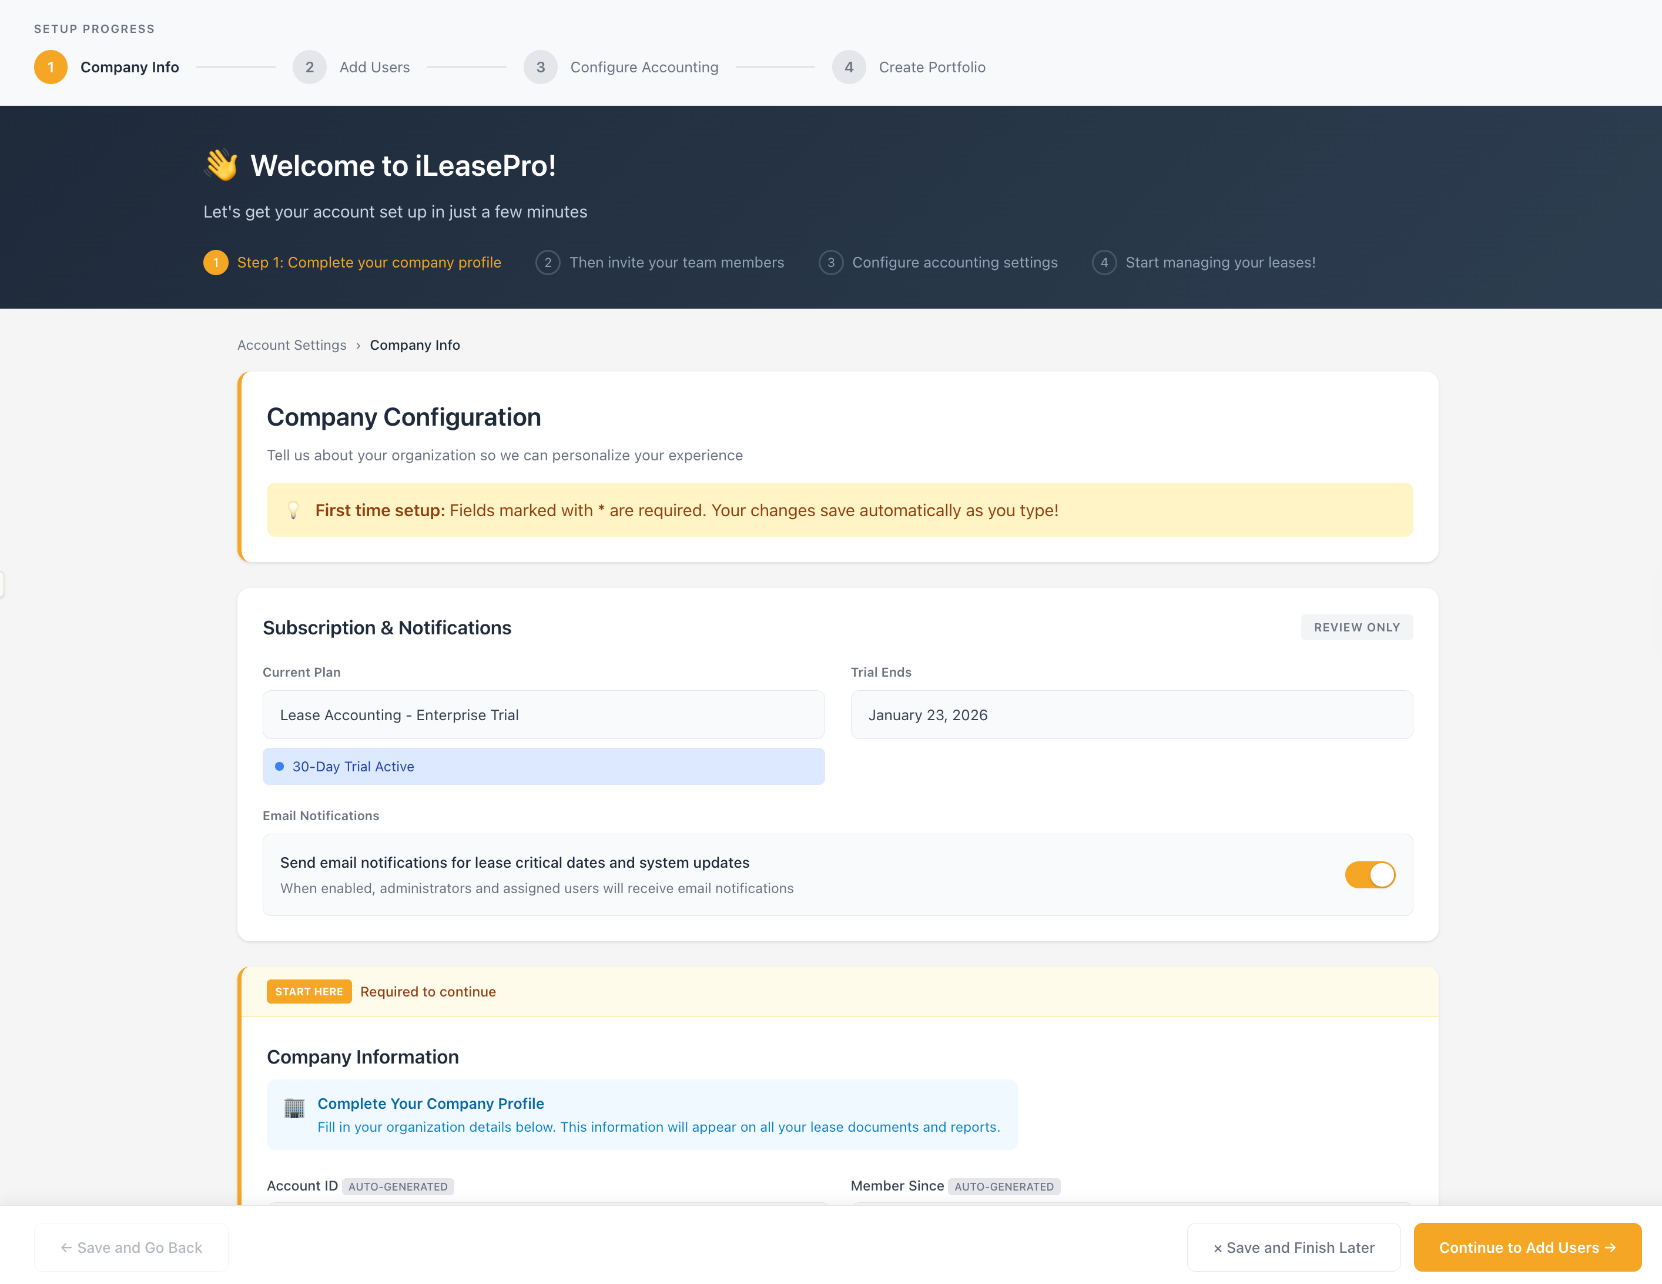This screenshot has width=1662, height=1284.
Task: Click the lightbulb icon in the setup tip
Action: (x=294, y=510)
